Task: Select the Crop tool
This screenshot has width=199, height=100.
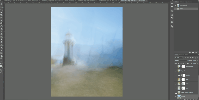Action: click(1, 15)
